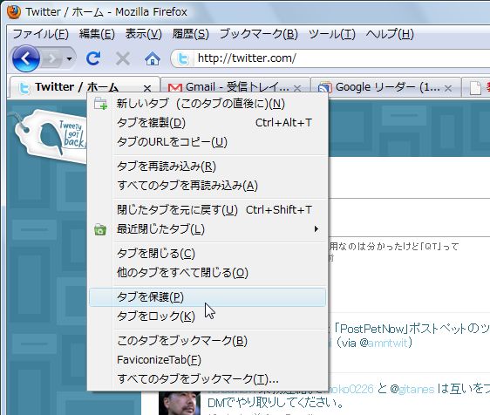Choose タブを閉じる(C)

pos(208,253)
